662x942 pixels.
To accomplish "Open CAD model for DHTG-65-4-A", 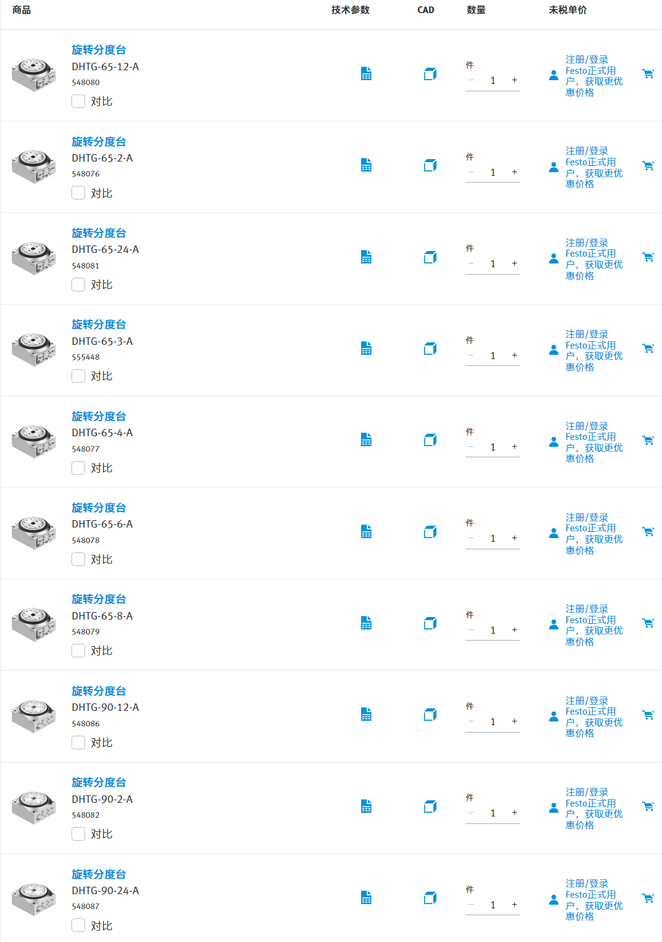I will 430,440.
